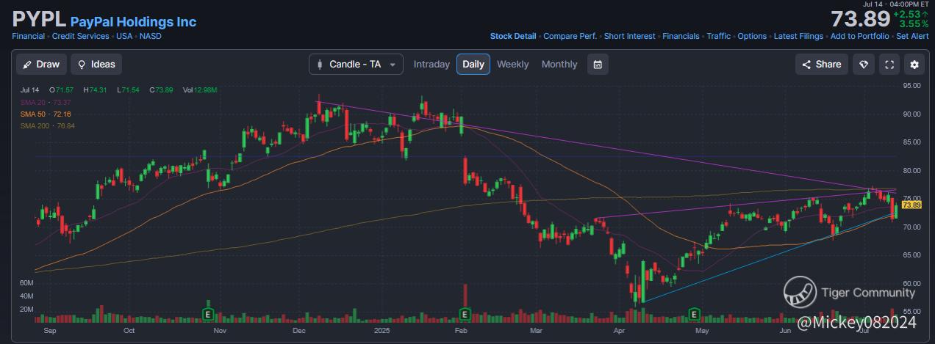Screen dimensions: 935x344
Task: Open the Ideas lightbulb panel
Action: (x=96, y=65)
